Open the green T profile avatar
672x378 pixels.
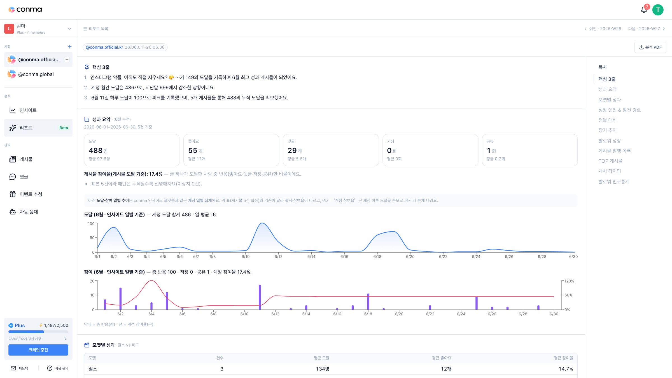click(x=658, y=10)
